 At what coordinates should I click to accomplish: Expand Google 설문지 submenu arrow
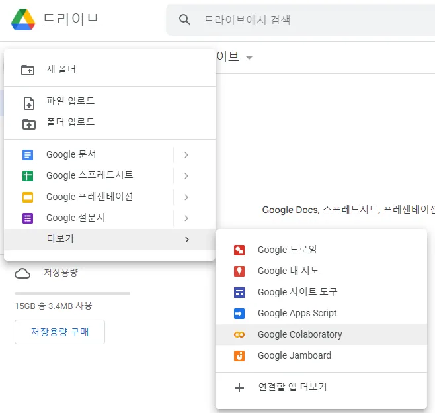[x=186, y=218]
